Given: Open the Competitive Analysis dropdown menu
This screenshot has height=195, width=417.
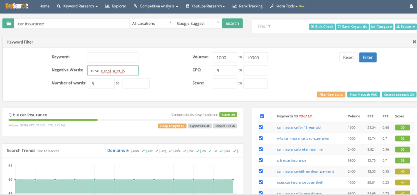Looking at the screenshot, I should click(156, 6).
